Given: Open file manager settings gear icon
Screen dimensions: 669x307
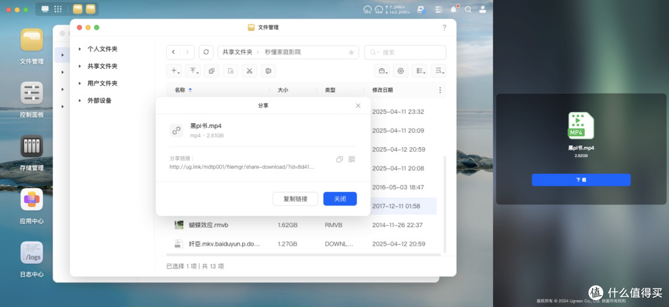Looking at the screenshot, I should point(401,71).
